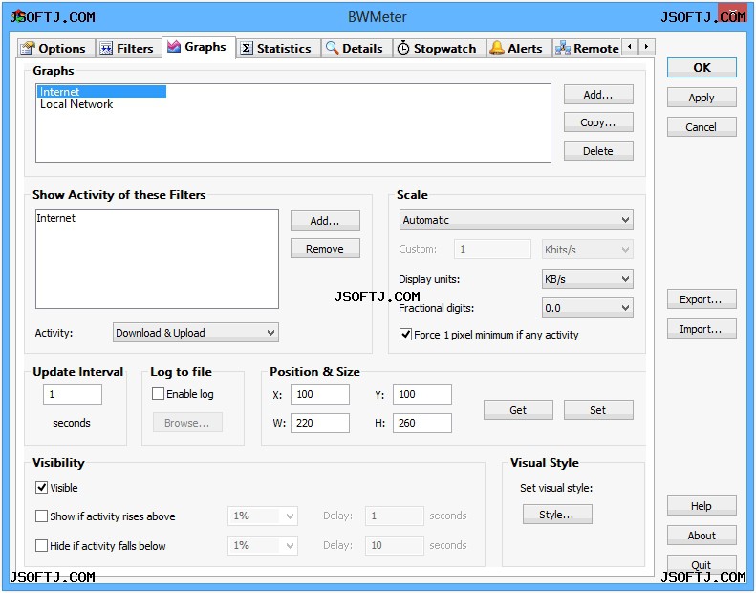Screen dimensions: 756x593
Task: Enable log to file checkbox
Action: 158,394
